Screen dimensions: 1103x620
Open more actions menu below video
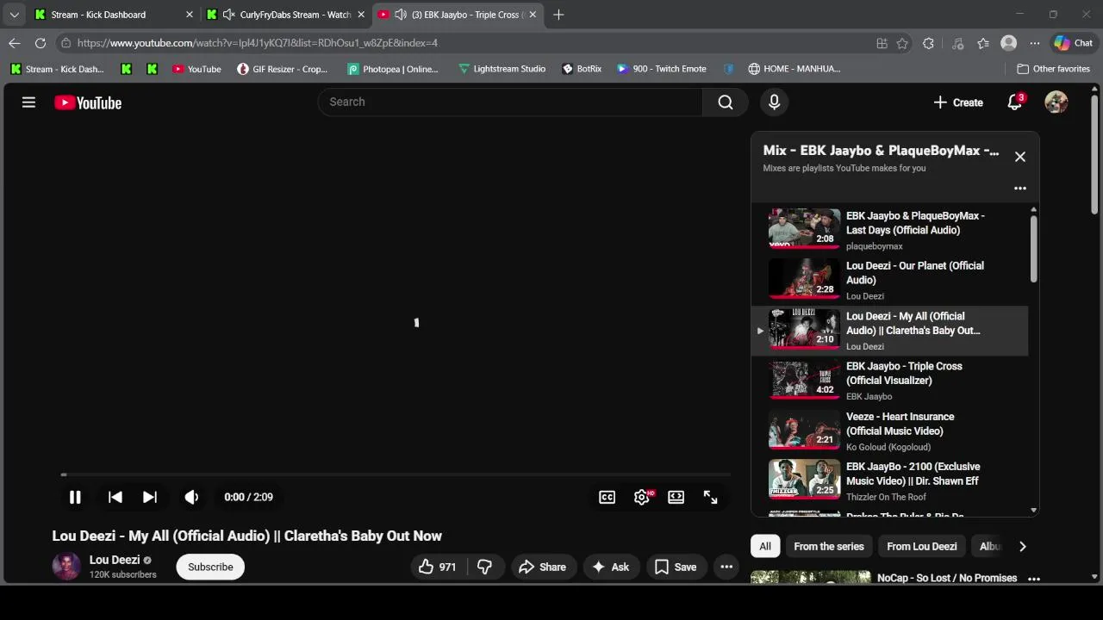726,567
